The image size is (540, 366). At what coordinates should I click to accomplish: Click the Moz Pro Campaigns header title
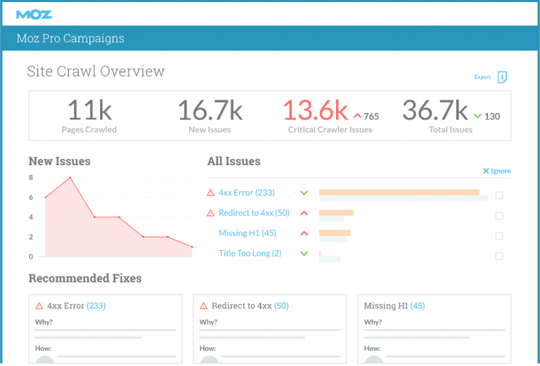pos(70,38)
